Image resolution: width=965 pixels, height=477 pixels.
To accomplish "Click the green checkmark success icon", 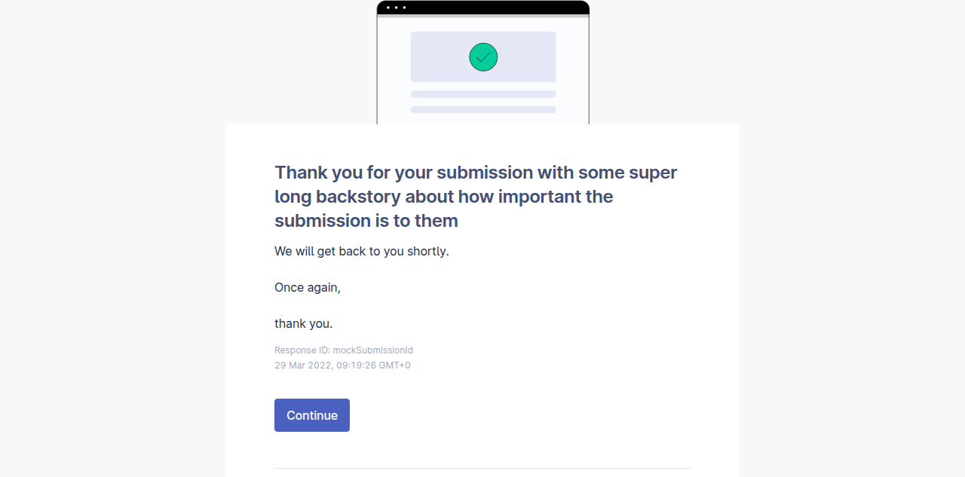I will click(483, 57).
